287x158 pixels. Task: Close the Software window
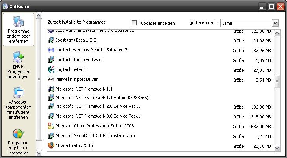pyautogui.click(x=280, y=7)
